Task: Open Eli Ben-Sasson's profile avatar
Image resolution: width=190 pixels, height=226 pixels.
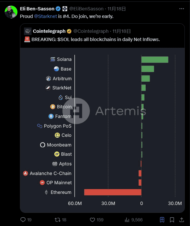Action: pyautogui.click(x=11, y=12)
